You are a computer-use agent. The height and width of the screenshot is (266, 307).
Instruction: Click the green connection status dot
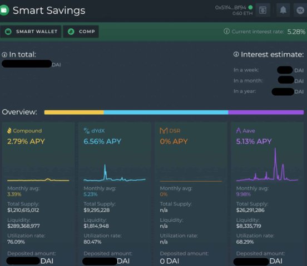click(250, 7)
